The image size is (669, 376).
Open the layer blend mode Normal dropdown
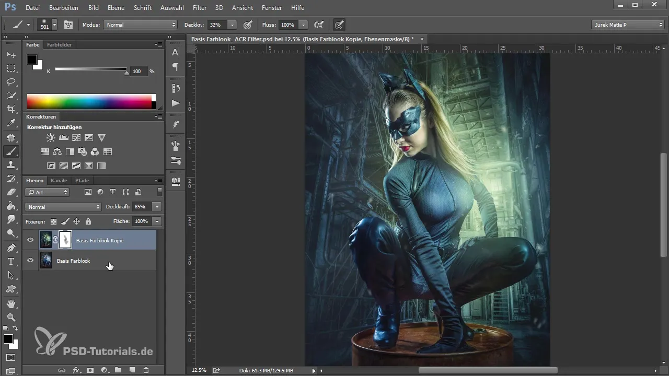(63, 207)
